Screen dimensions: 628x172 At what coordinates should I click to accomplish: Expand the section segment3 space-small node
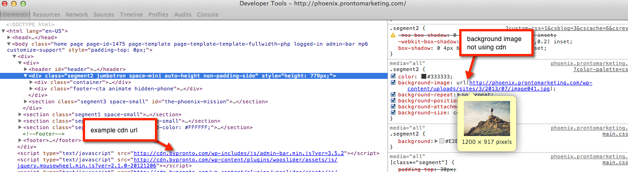click(26, 102)
